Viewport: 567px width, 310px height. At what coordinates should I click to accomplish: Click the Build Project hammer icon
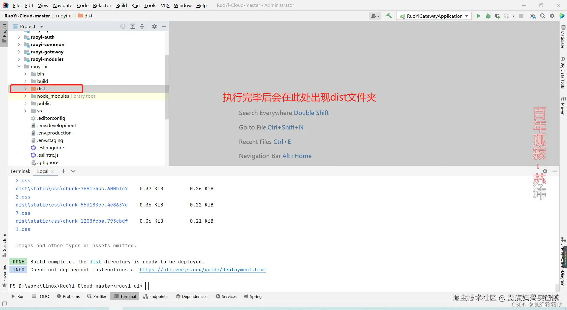389,16
